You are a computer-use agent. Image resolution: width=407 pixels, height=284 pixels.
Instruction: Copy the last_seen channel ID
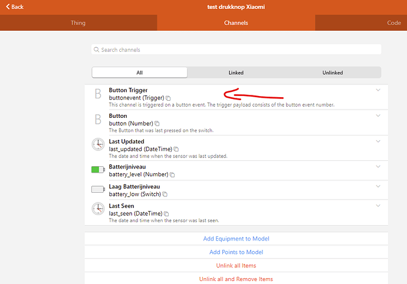(167, 214)
